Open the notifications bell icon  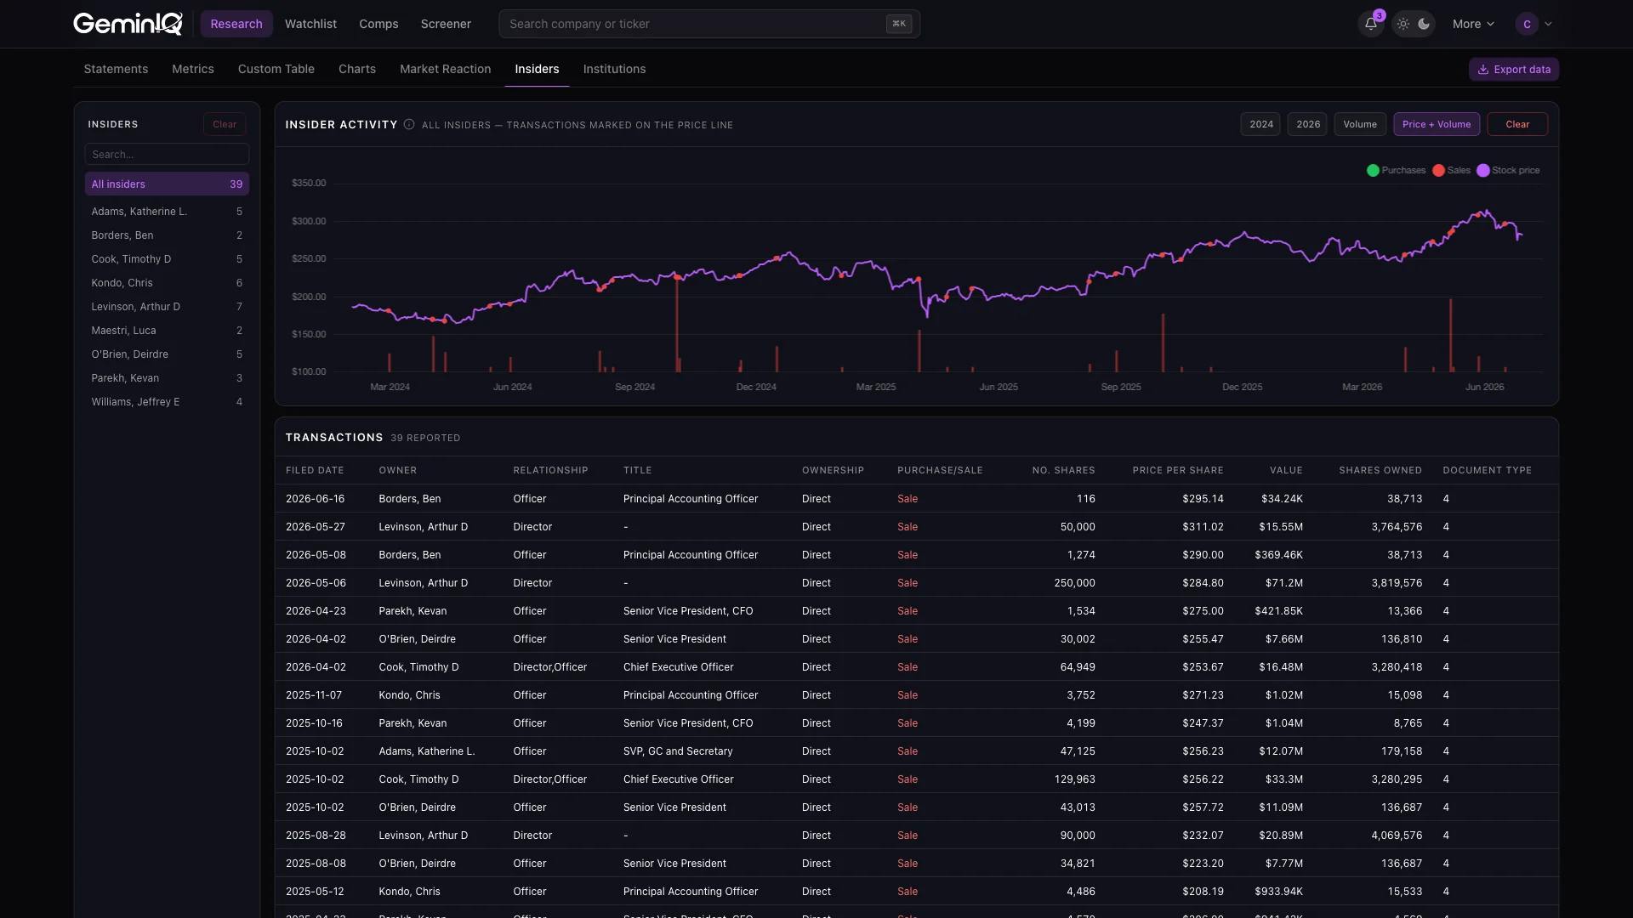click(1370, 24)
